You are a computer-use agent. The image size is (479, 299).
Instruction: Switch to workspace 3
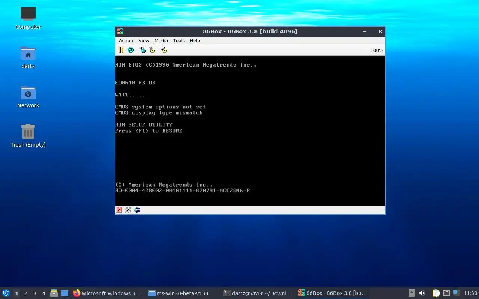(34, 293)
